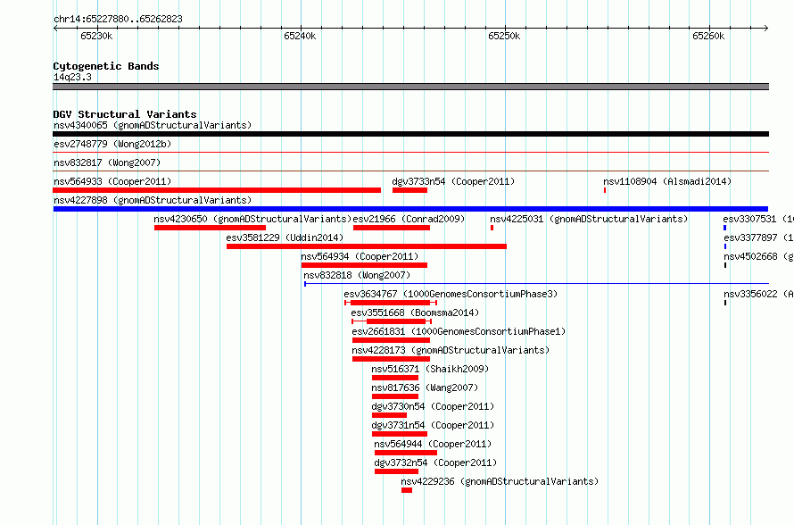The image size is (794, 525).
Task: Open the nsv4502668 label
Action: 758,256
